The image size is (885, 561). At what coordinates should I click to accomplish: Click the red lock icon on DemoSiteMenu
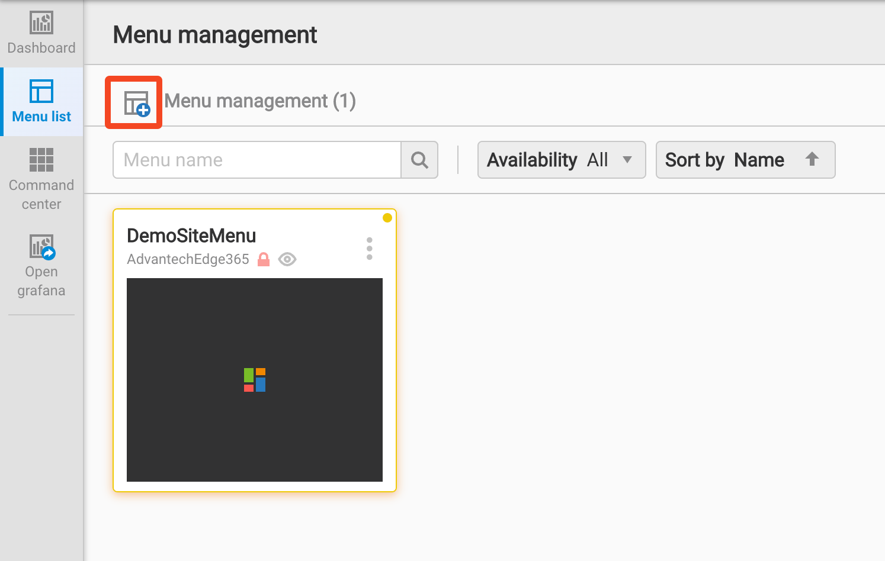click(x=264, y=259)
